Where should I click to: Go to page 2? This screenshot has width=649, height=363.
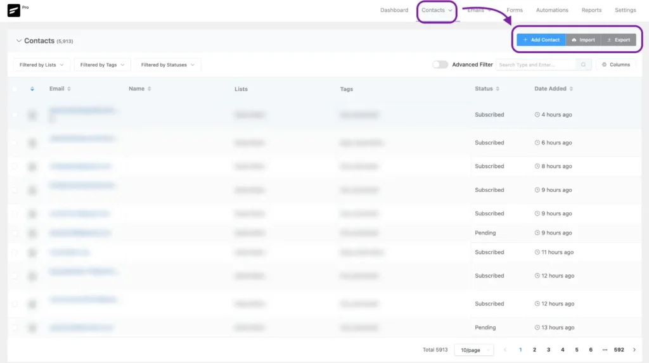(x=534, y=350)
